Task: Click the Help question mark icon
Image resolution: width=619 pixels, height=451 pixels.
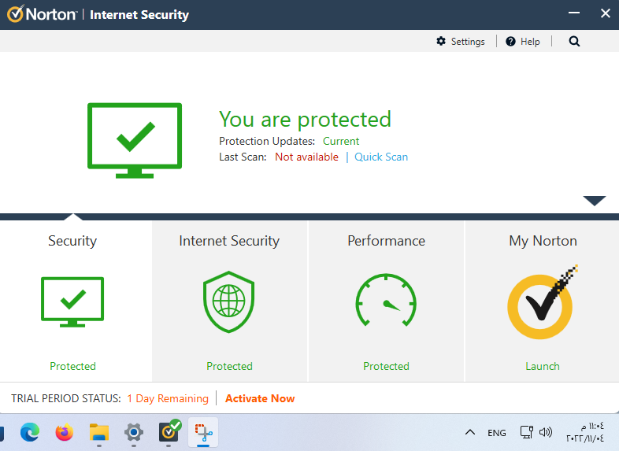Action: coord(510,42)
